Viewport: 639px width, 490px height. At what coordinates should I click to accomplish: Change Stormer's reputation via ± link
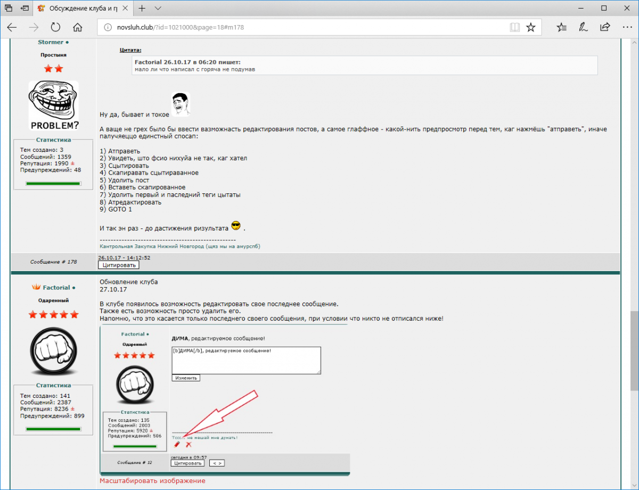72,164
